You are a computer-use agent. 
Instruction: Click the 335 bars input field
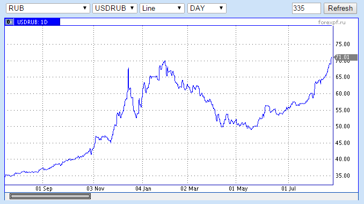point(307,9)
